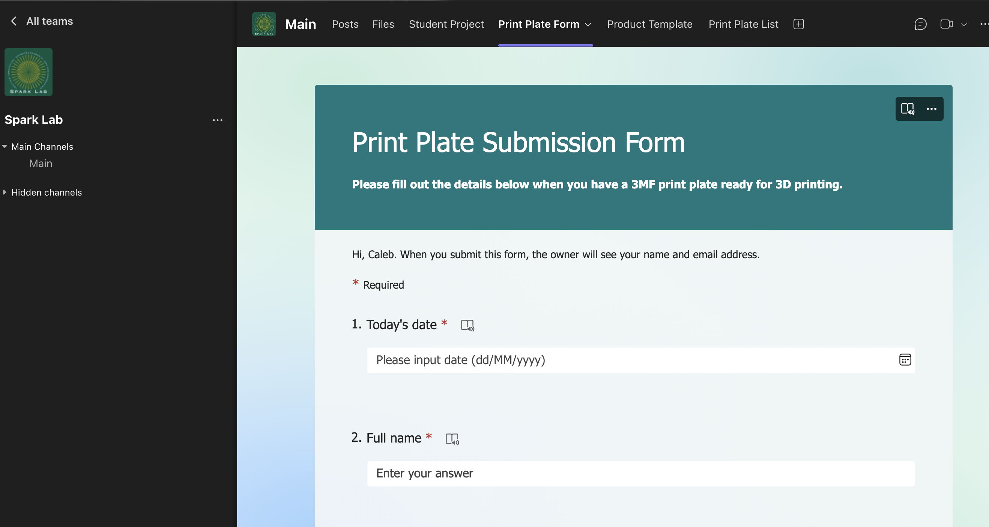Open the Print Plate Form tab dropdown
This screenshot has height=527, width=989.
[588, 24]
